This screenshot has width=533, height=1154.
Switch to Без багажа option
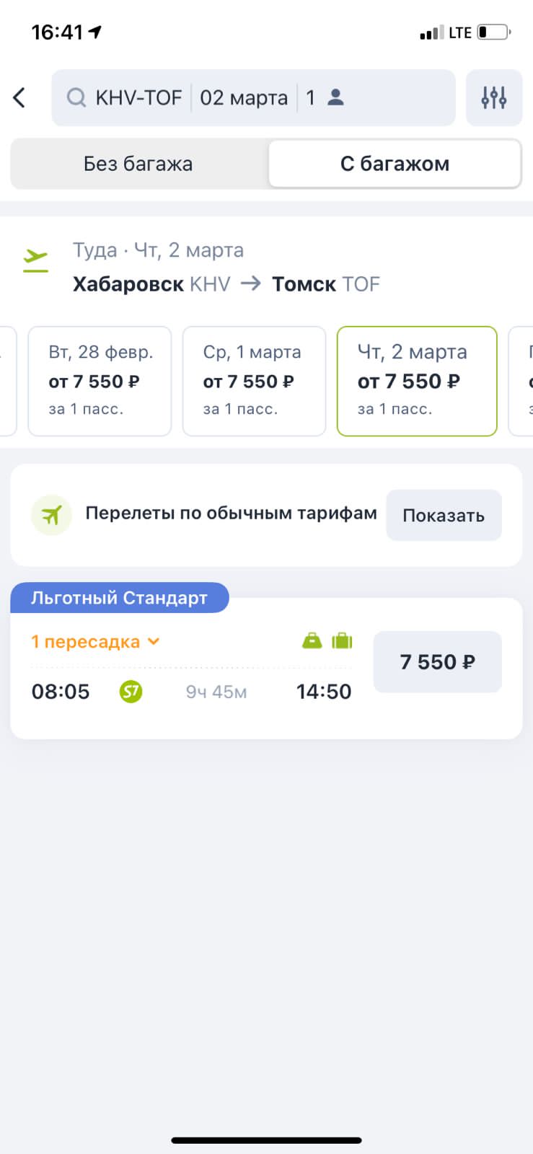click(x=138, y=164)
